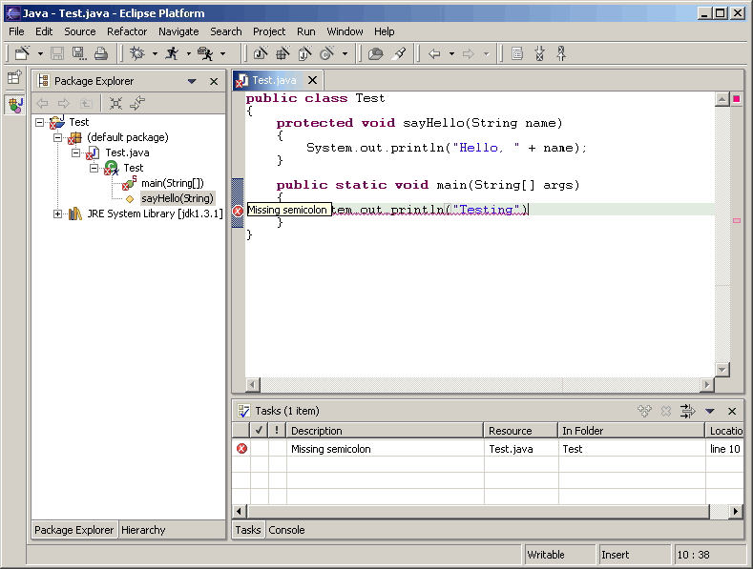Select the Java perspective icon

pos(14,105)
